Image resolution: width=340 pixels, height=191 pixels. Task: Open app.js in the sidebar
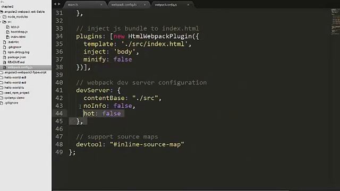point(15,27)
